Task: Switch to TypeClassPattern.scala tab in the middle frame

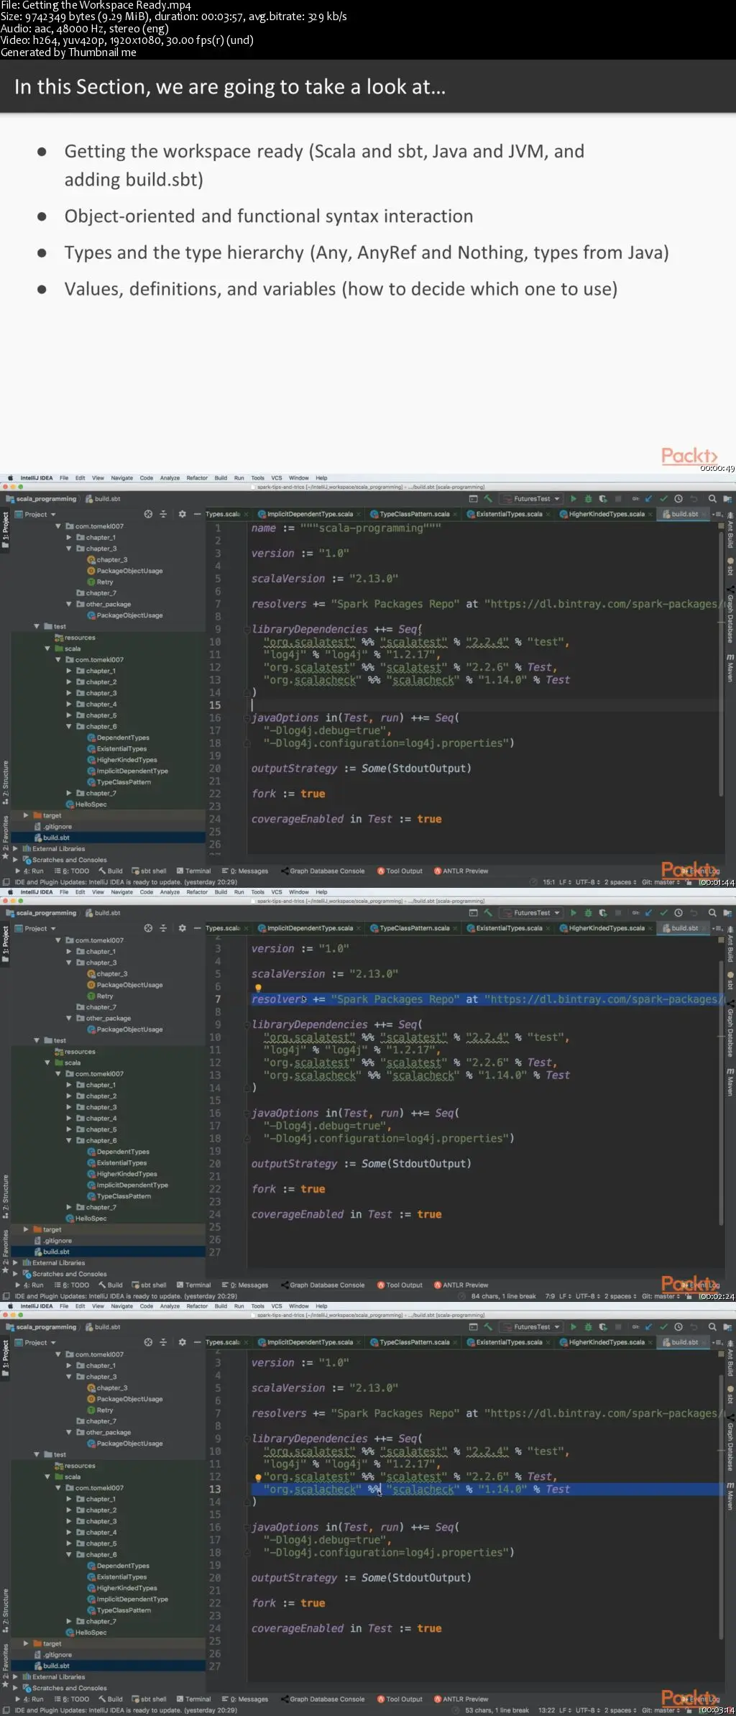Action: [x=414, y=928]
